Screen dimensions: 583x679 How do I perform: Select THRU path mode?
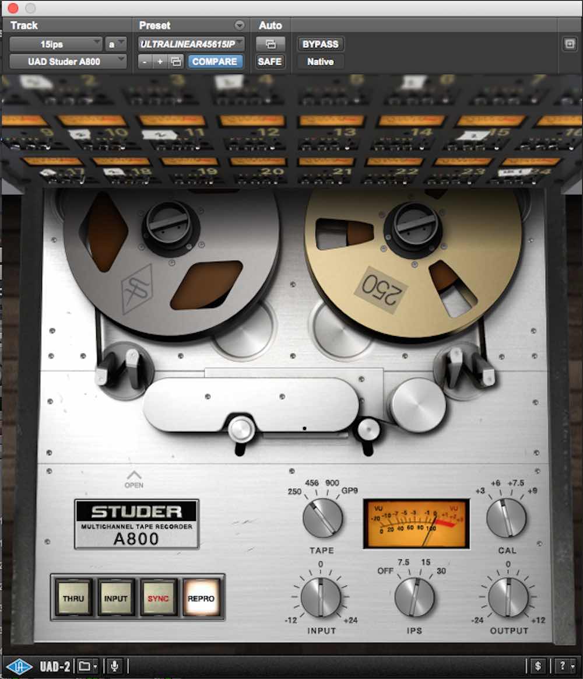(73, 598)
